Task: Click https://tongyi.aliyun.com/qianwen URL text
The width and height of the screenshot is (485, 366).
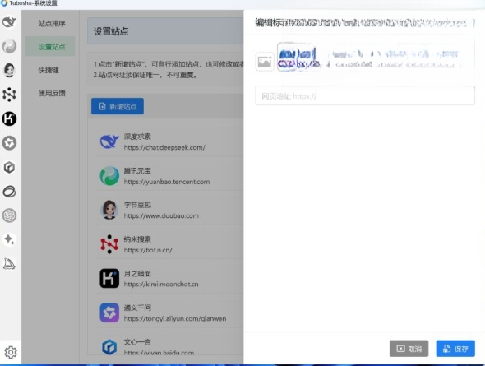Action: pyautogui.click(x=175, y=318)
